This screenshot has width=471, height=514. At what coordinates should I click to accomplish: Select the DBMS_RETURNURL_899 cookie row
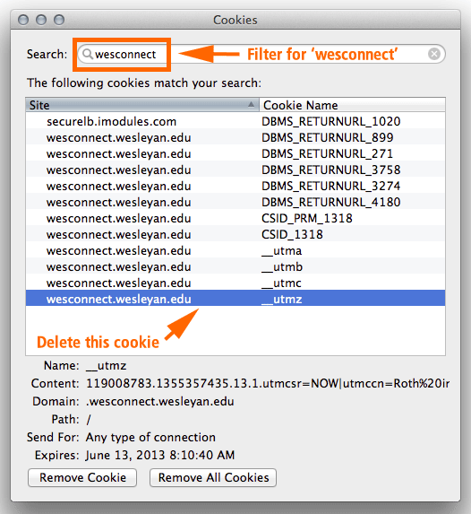pos(235,137)
